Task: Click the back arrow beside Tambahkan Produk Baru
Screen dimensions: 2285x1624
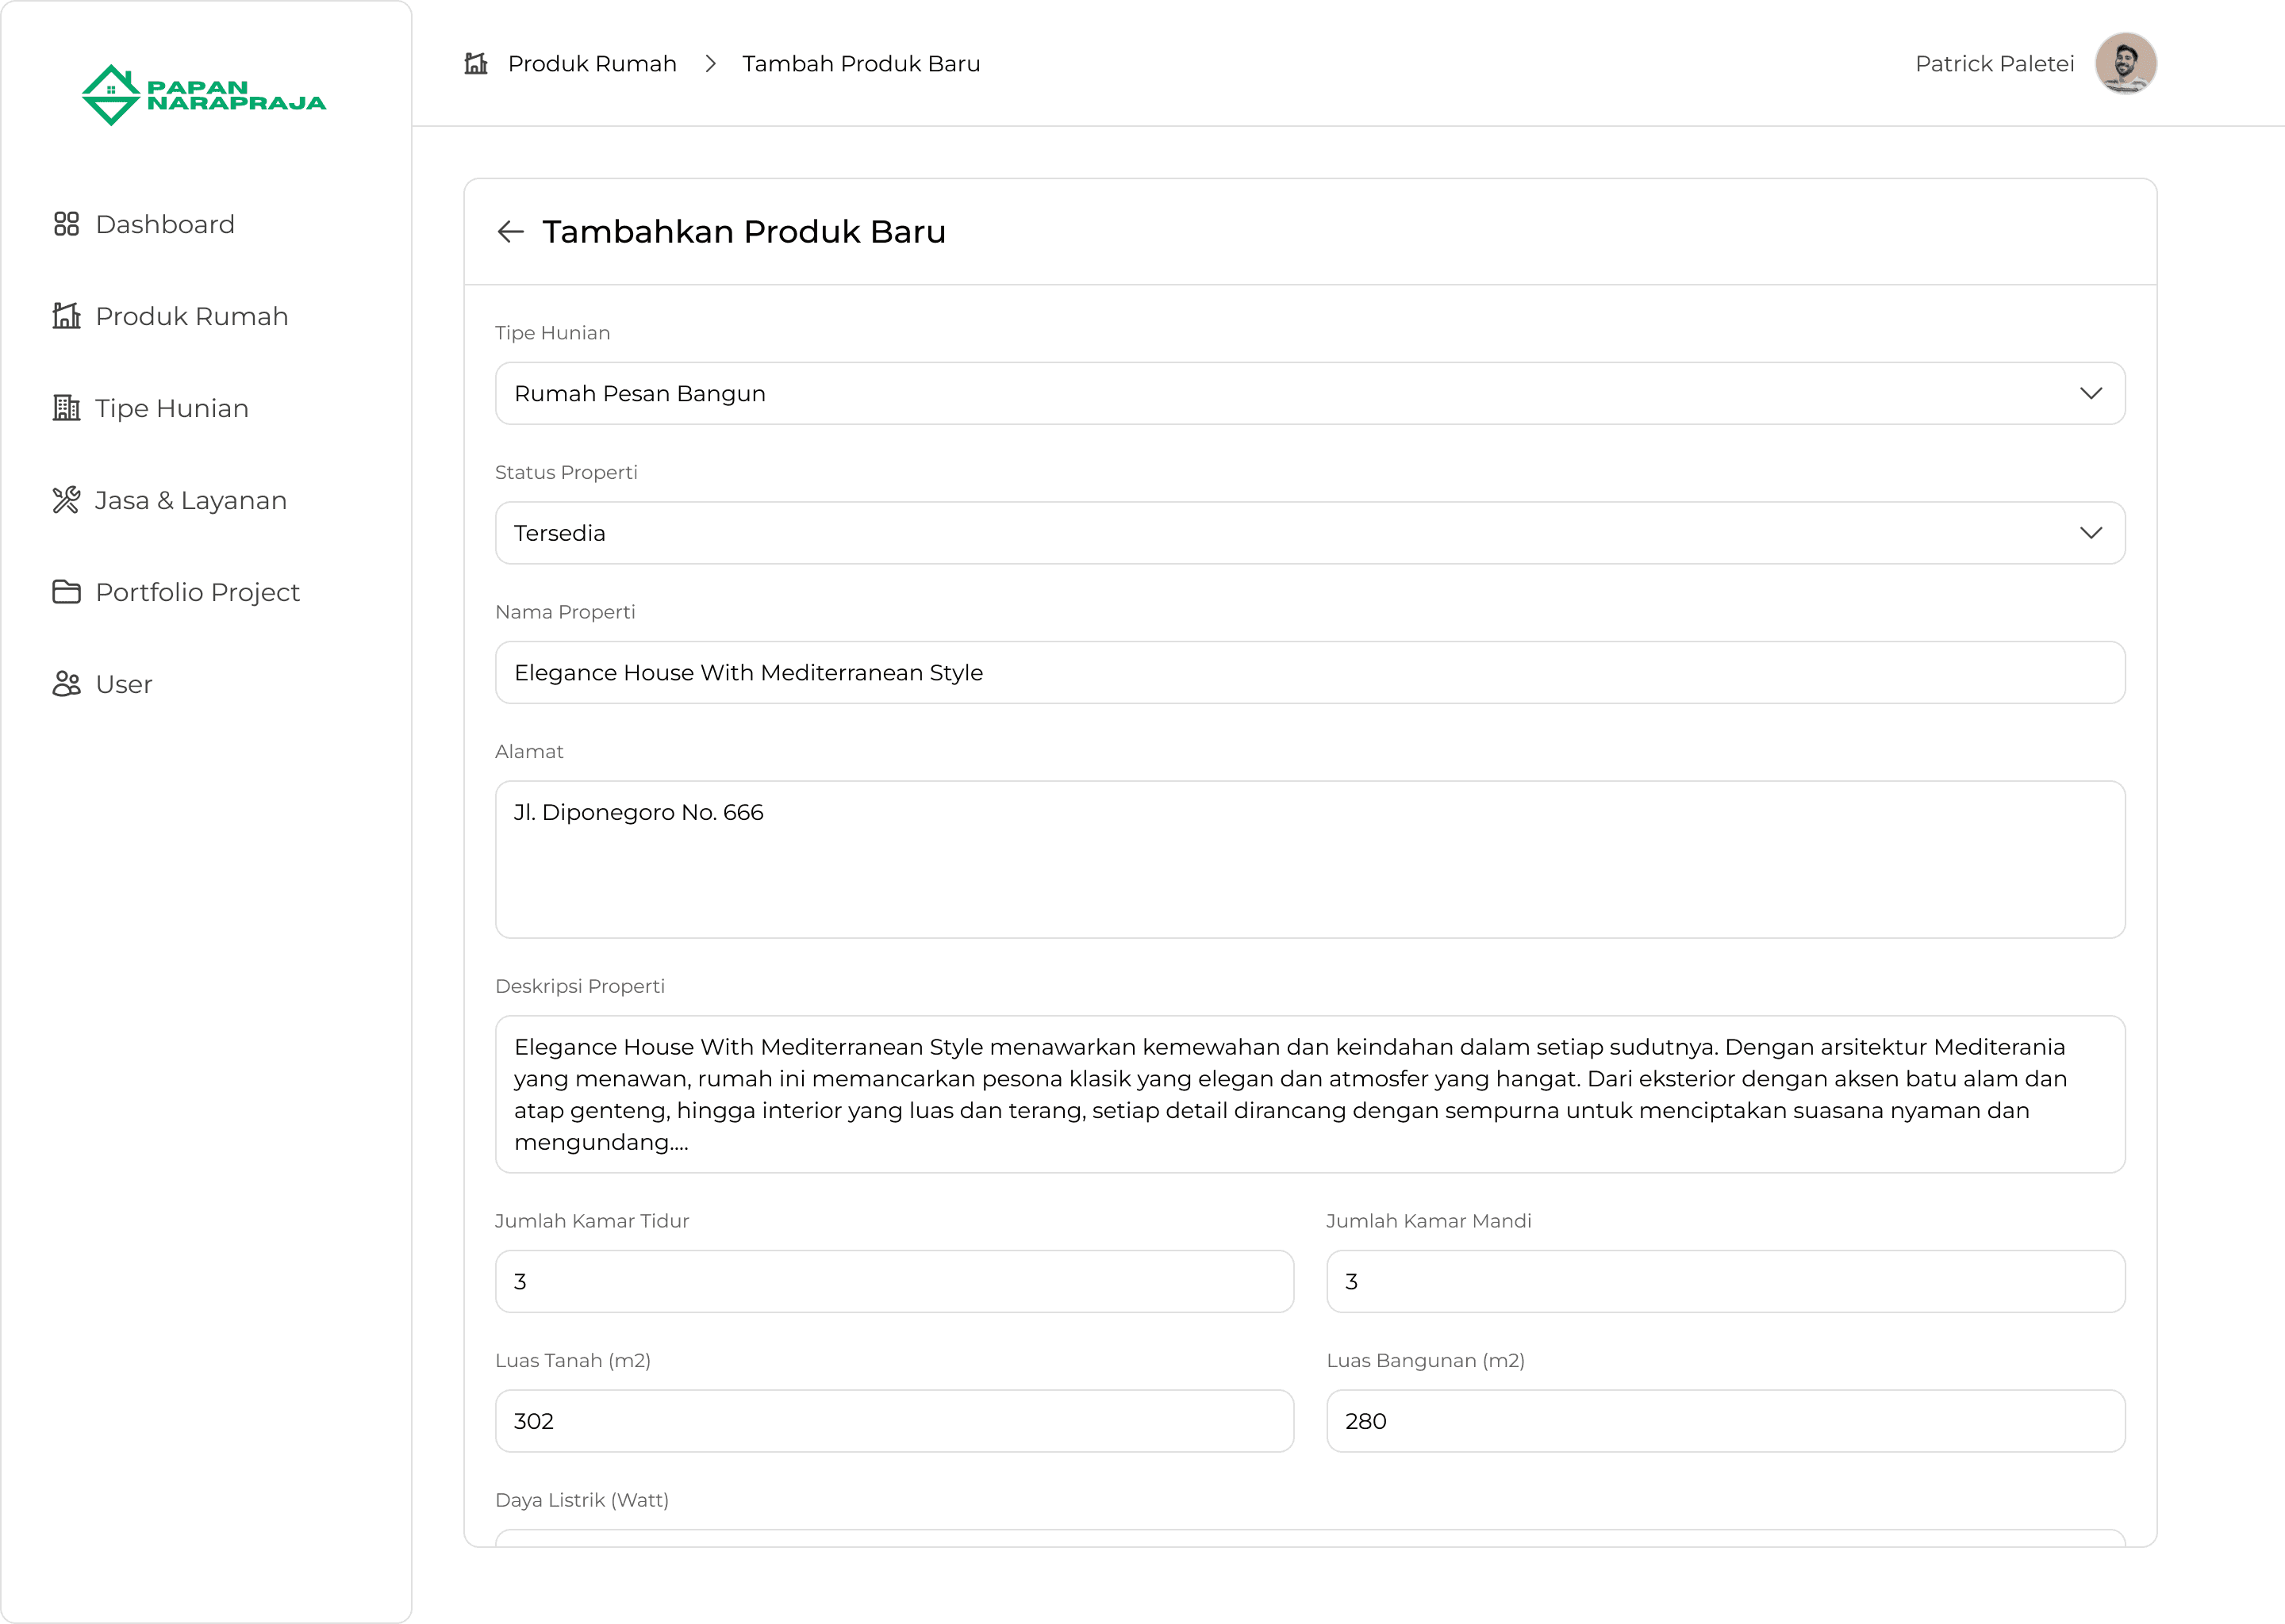Action: click(x=510, y=232)
